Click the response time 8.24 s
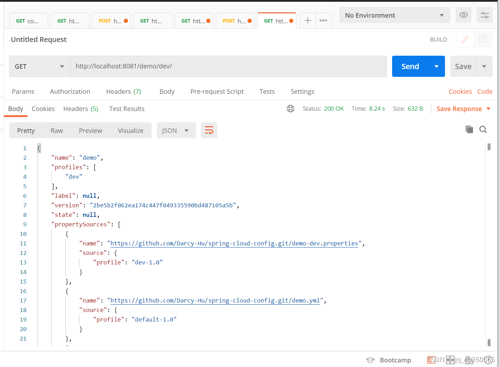 [x=377, y=109]
